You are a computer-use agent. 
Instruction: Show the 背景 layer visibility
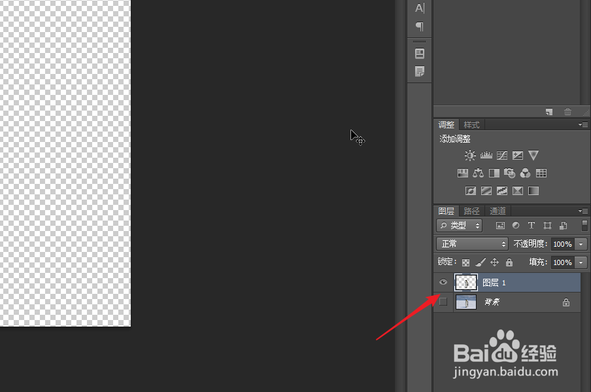443,302
